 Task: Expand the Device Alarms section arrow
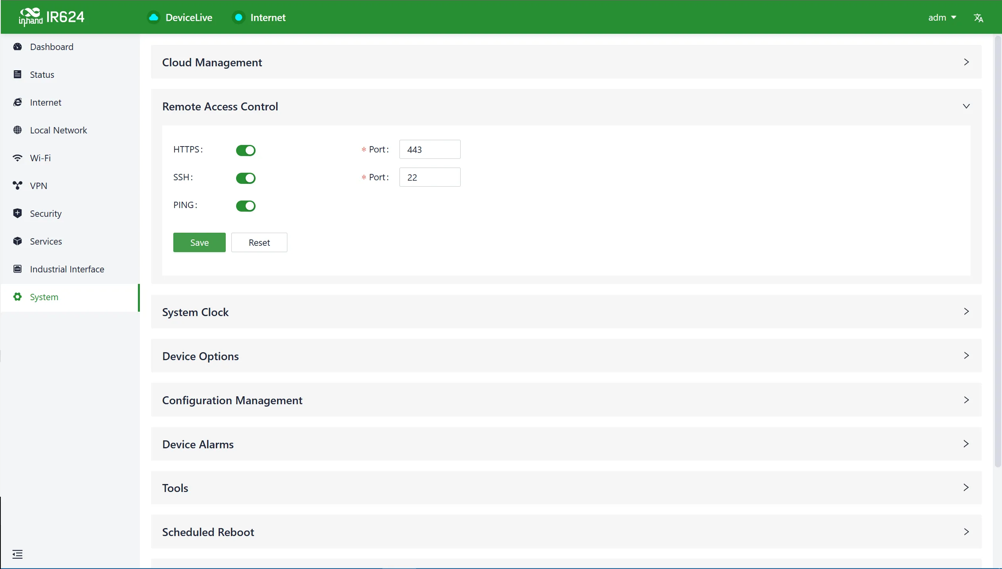point(966,444)
